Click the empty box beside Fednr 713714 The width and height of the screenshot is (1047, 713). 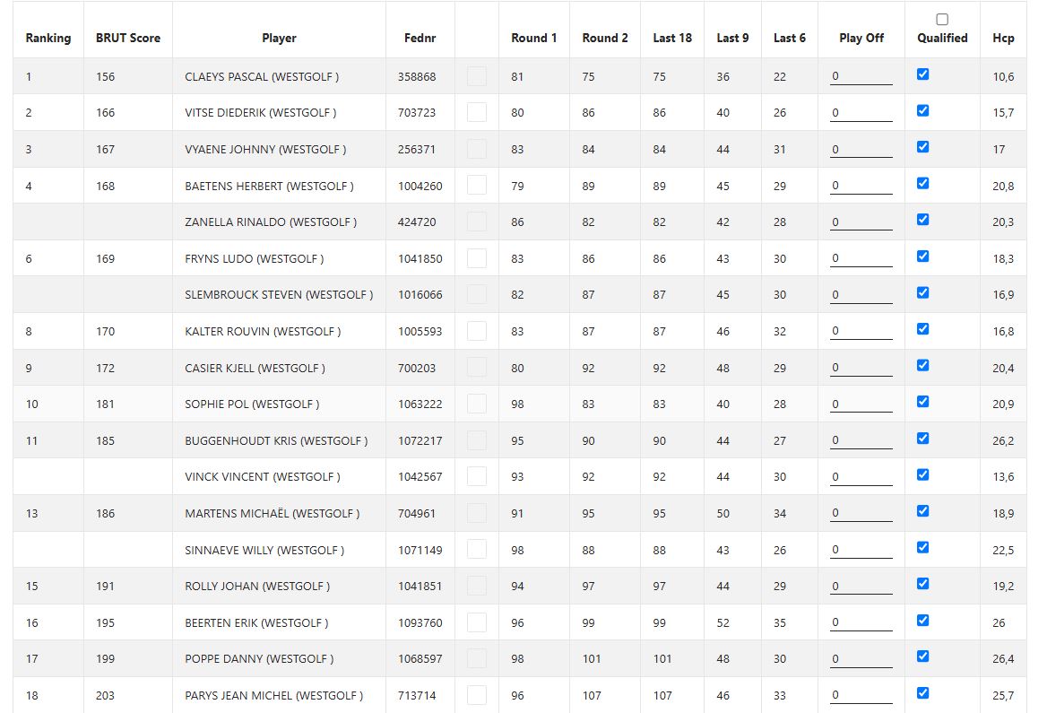[477, 695]
